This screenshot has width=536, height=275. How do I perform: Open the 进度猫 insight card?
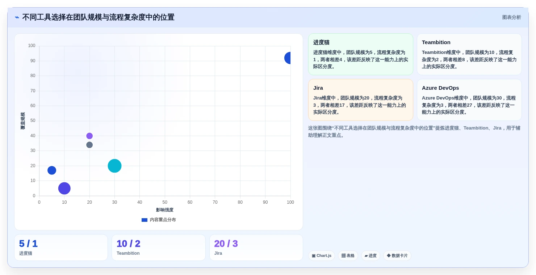coord(361,54)
